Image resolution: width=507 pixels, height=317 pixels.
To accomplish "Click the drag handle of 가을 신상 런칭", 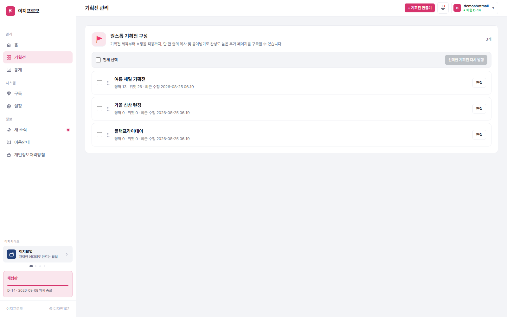I will (x=108, y=109).
